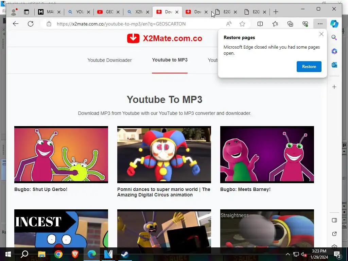Open link in new window sidebar icon
This screenshot has width=348, height=261.
[334, 234]
